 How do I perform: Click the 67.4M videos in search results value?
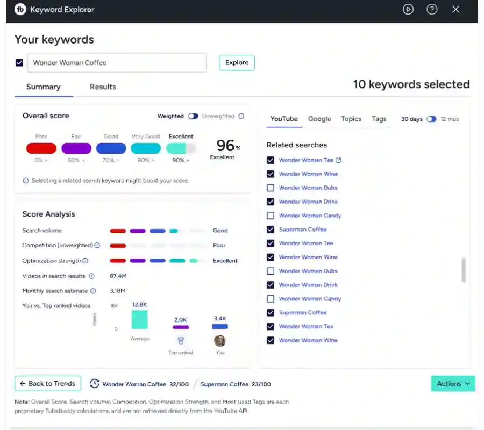[x=118, y=276]
